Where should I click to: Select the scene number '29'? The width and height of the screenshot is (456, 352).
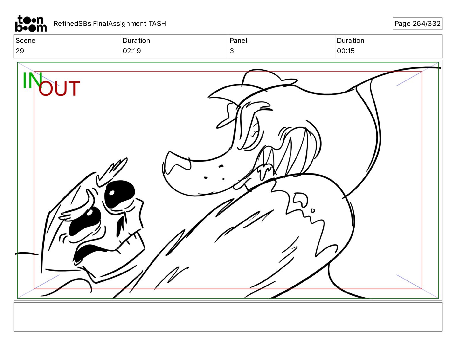[x=20, y=51]
